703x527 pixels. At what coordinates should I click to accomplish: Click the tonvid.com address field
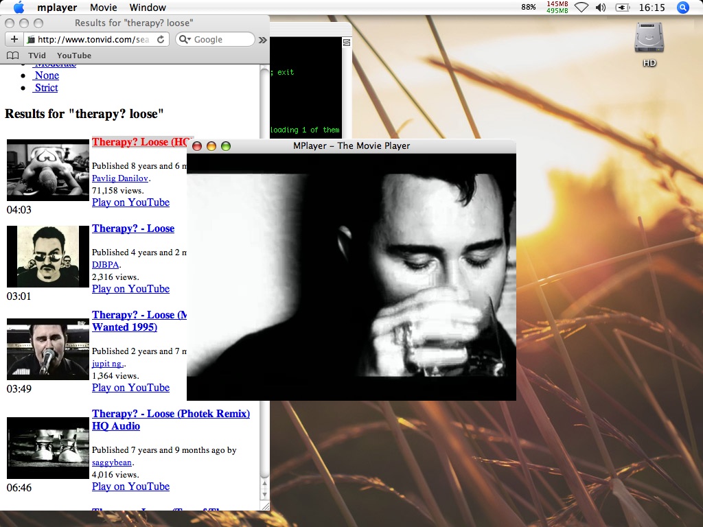point(92,39)
